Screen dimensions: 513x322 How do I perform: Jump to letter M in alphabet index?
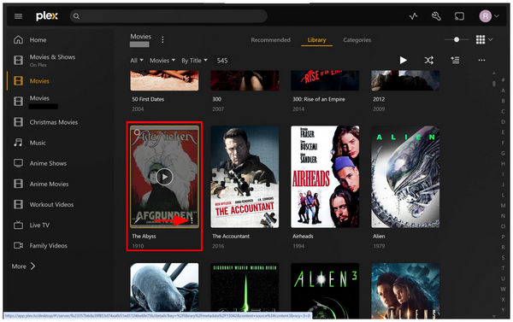[504, 205]
